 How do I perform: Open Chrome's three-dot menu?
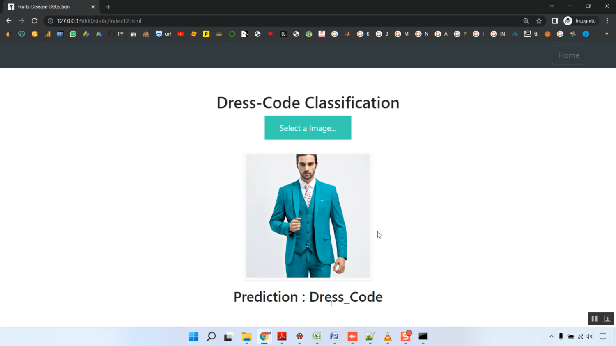click(607, 21)
